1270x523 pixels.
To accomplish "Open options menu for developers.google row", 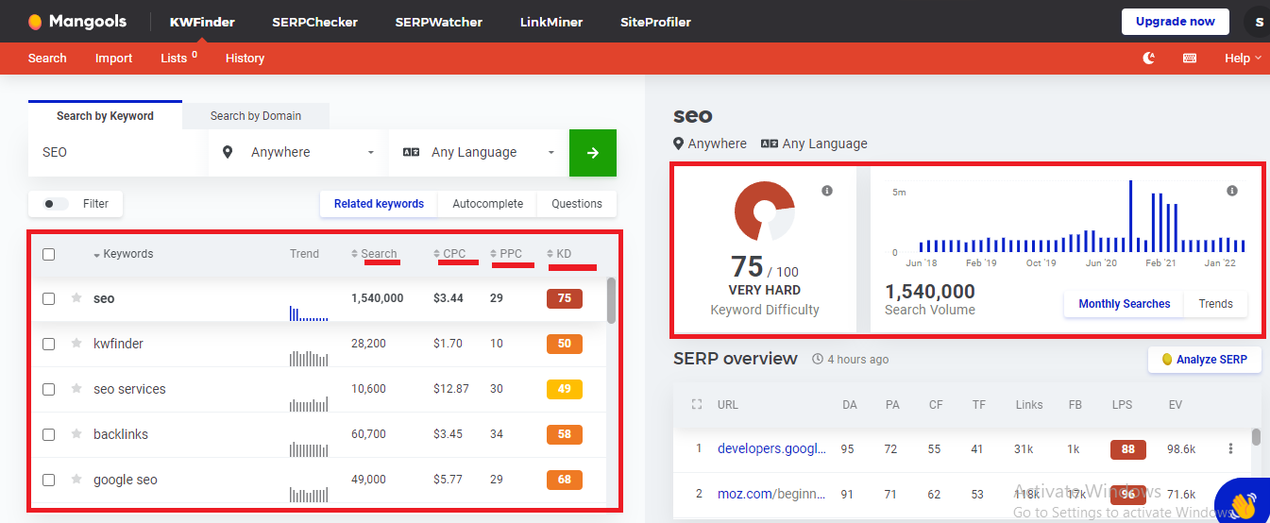I will coord(1230,449).
